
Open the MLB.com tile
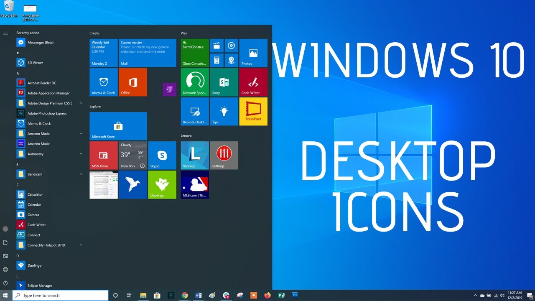pos(195,185)
